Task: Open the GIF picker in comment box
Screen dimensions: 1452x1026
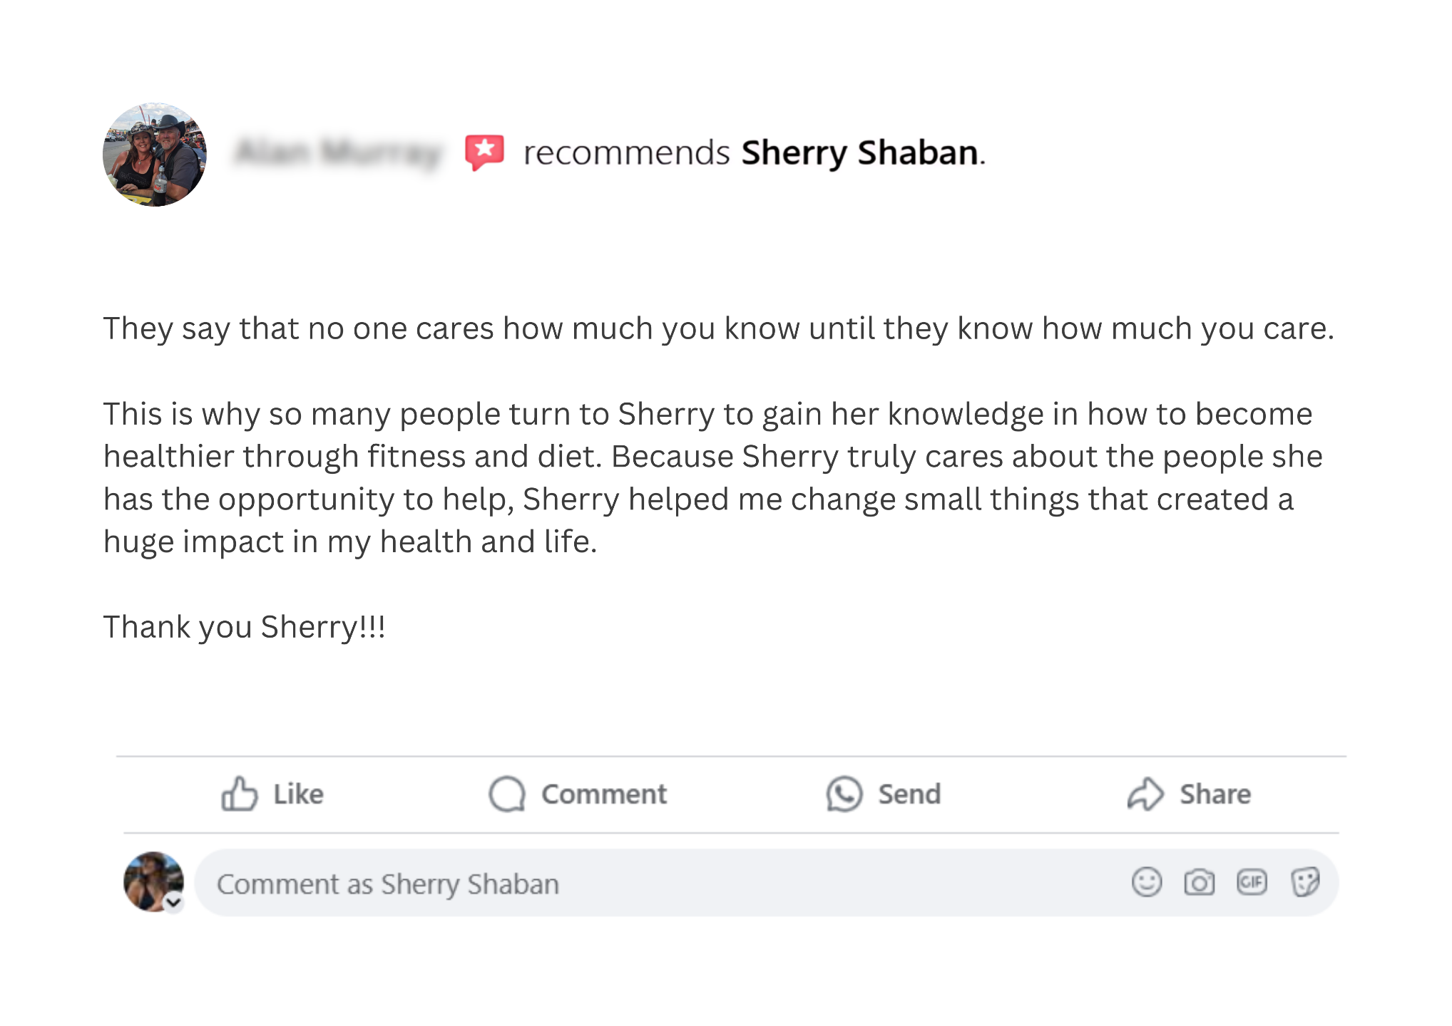Action: (x=1252, y=882)
